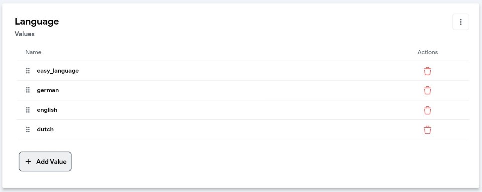Delete the dutch value with trash icon

427,130
